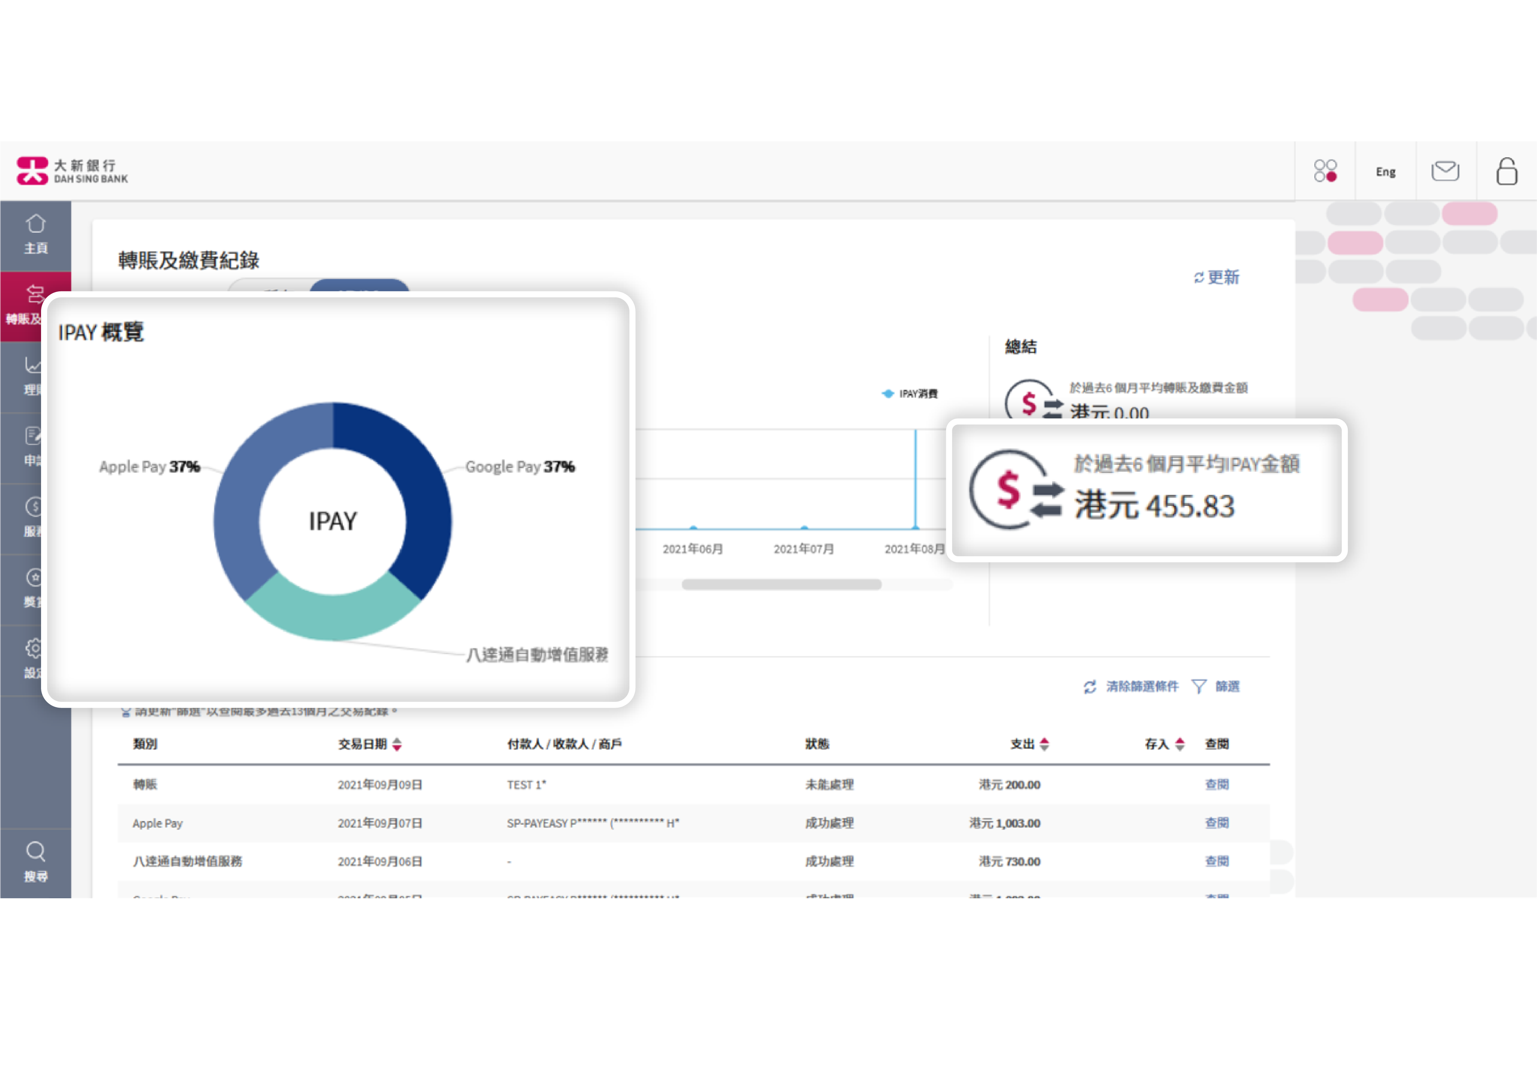1537x1075 pixels.
Task: Sort by 交易日期 arrows
Action: pyautogui.click(x=397, y=744)
